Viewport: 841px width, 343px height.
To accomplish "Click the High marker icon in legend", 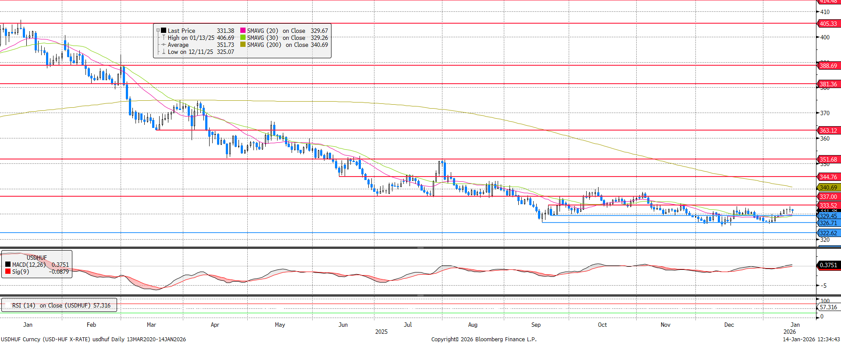I will pos(164,38).
